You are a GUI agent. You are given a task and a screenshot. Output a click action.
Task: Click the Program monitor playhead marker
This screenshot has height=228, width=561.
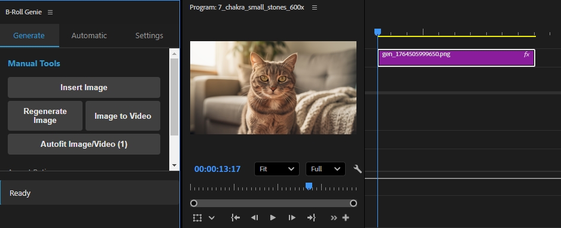coord(309,186)
